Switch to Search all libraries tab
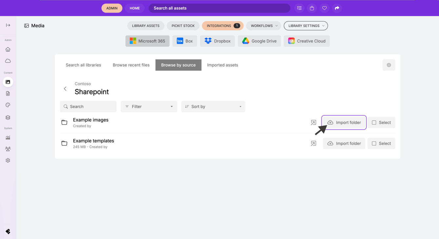The width and height of the screenshot is (439, 239). [x=83, y=65]
